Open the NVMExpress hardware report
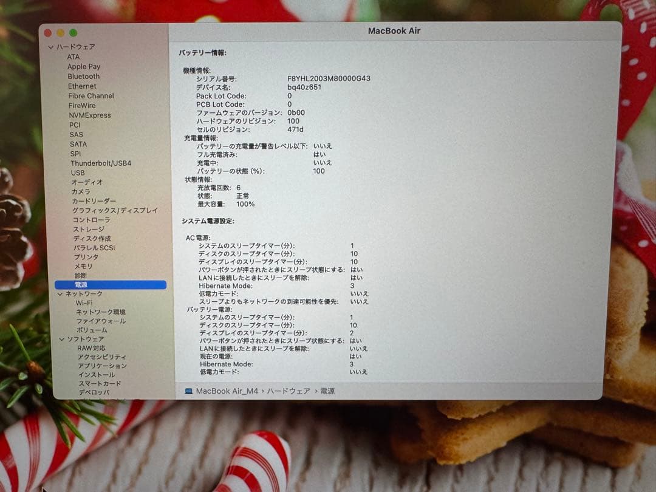The image size is (656, 492). click(x=91, y=115)
